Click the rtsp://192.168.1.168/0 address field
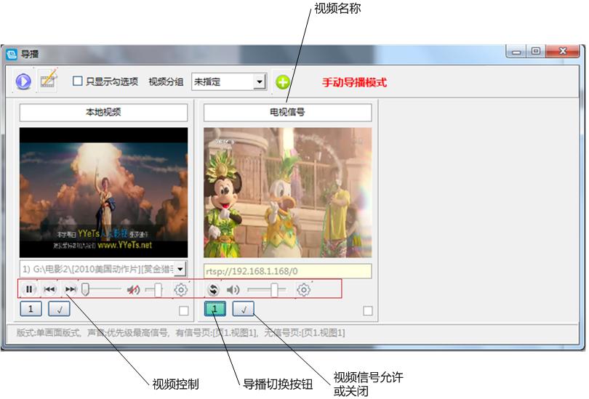Viewport: 589px width, 399px height. (x=287, y=271)
